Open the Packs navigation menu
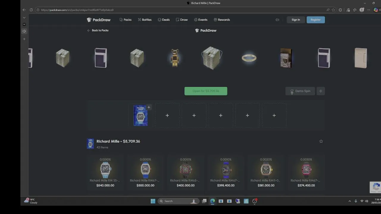381x214 pixels. 125,20
